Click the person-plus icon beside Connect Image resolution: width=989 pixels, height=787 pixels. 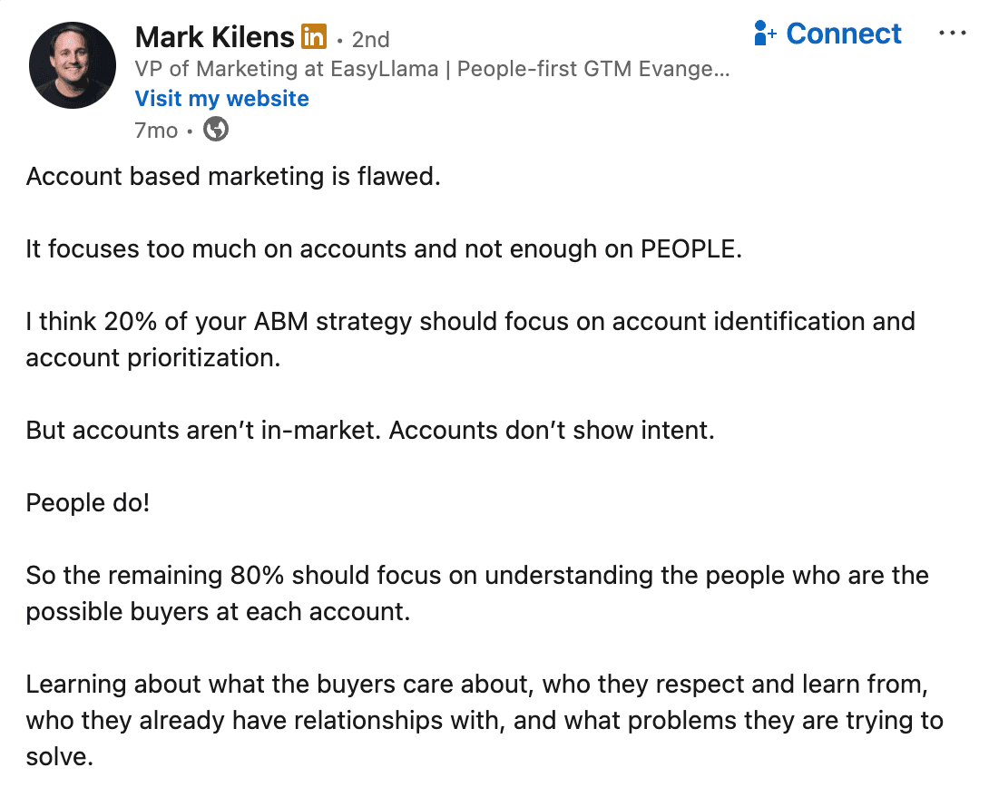pos(765,34)
